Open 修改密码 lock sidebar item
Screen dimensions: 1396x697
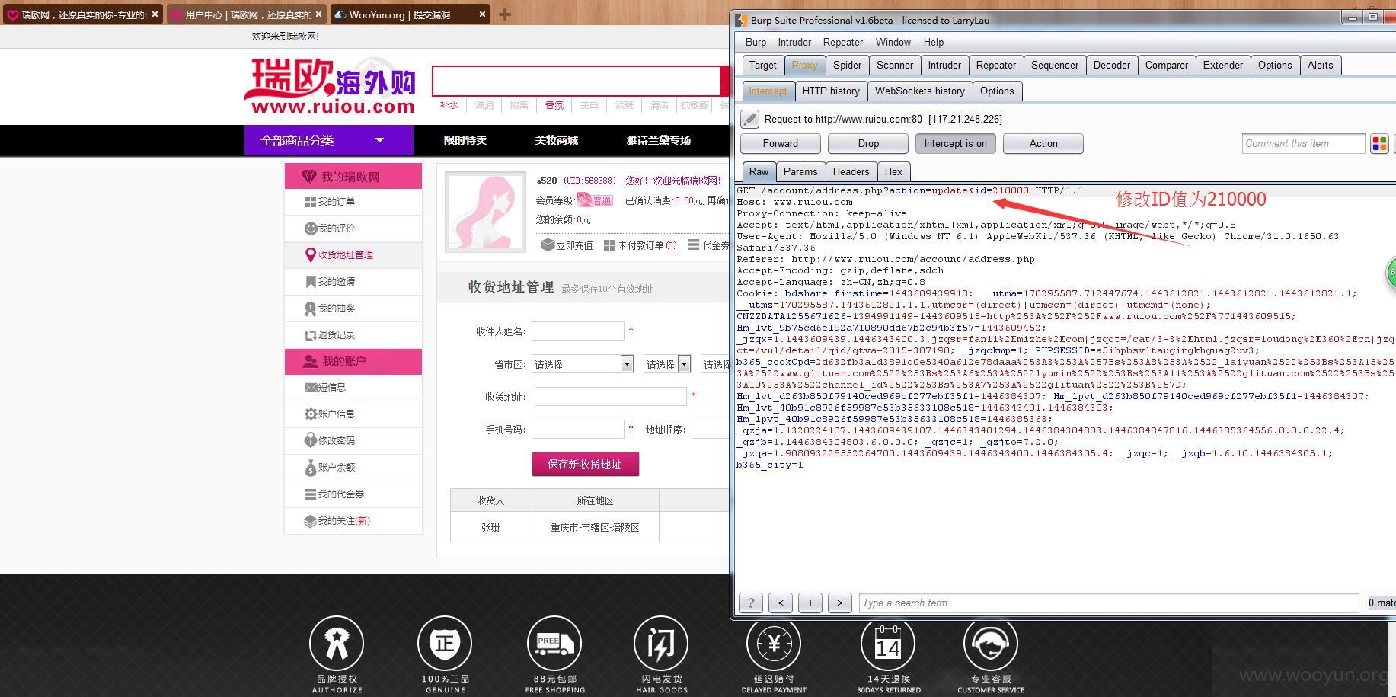[330, 441]
